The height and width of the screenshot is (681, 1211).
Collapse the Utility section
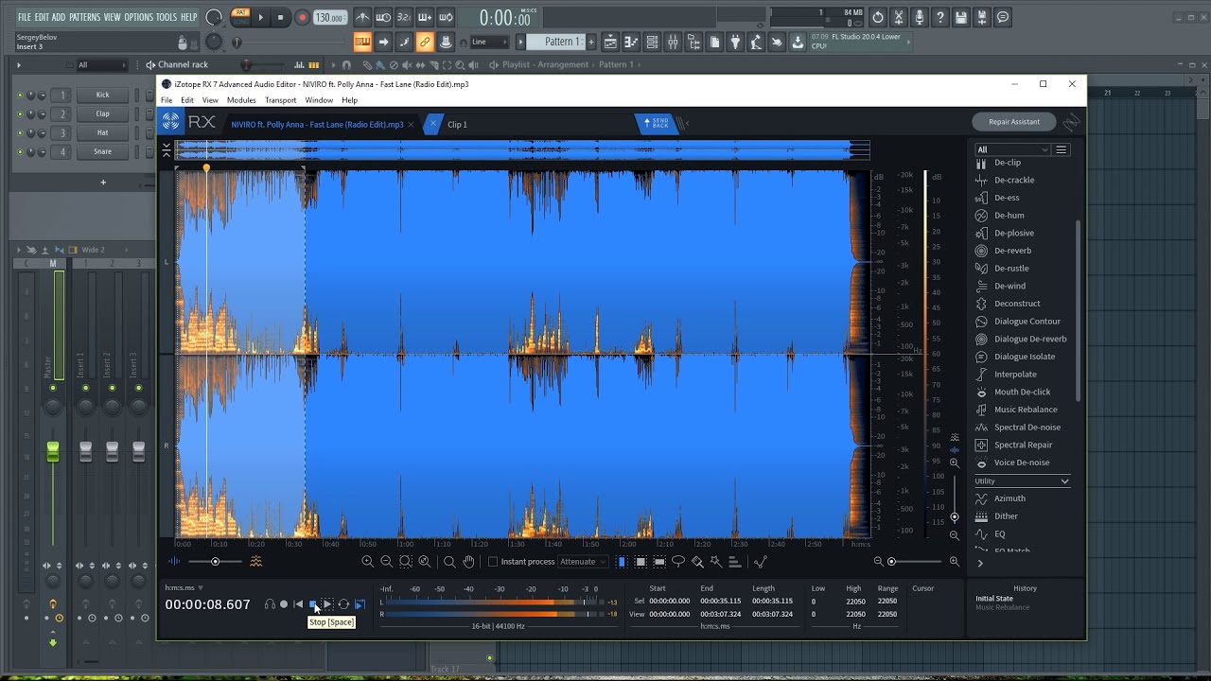pyautogui.click(x=1064, y=481)
